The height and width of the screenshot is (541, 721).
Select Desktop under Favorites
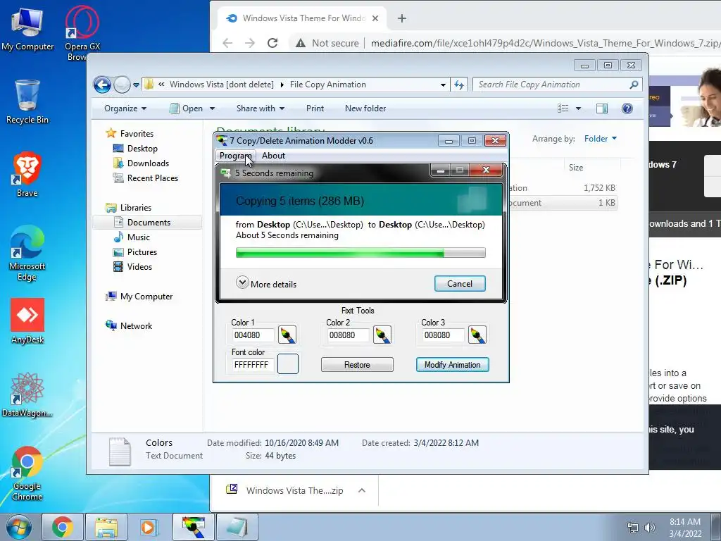click(x=142, y=149)
